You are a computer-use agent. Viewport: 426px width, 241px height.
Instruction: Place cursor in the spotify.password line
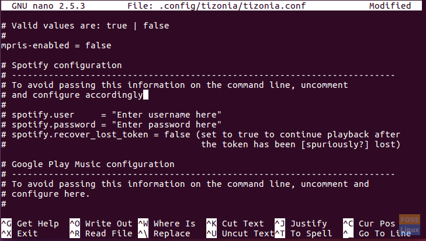pos(111,125)
